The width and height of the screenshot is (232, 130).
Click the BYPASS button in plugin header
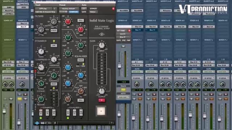[94, 9]
